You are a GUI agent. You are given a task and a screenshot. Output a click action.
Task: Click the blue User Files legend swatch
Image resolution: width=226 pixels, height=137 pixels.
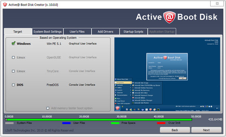click(66, 123)
